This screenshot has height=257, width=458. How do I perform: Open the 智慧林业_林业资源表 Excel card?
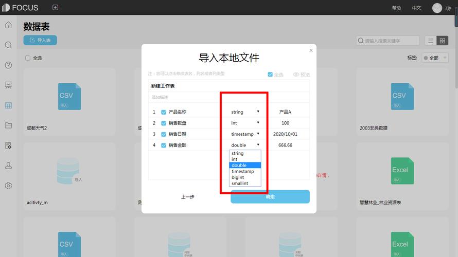click(402, 176)
